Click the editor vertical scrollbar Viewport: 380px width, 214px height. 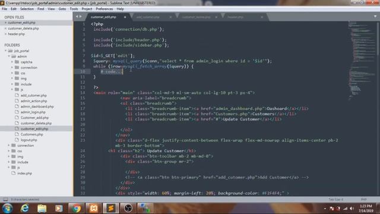coord(378,39)
